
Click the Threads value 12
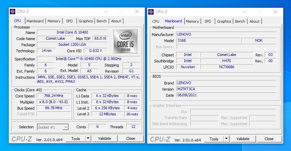[x=133, y=127]
